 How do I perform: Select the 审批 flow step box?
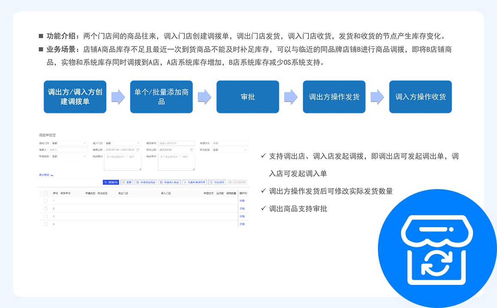click(248, 97)
